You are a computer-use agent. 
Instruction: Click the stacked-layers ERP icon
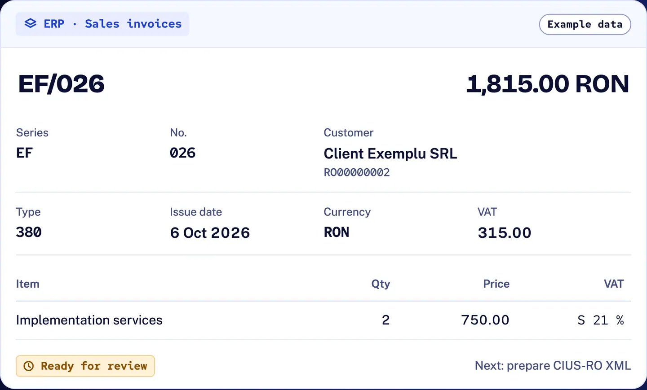point(30,23)
